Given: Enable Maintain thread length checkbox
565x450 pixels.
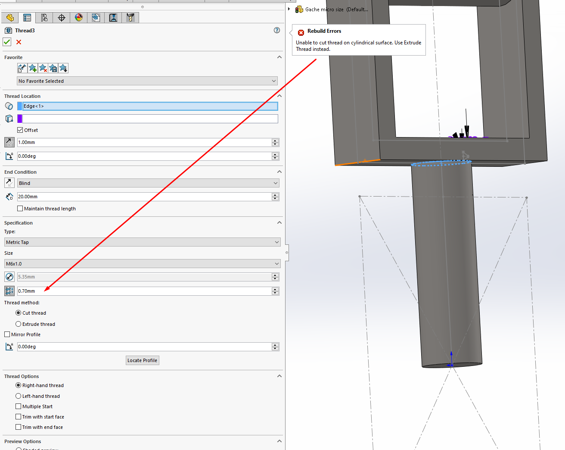Looking at the screenshot, I should click(x=20, y=209).
